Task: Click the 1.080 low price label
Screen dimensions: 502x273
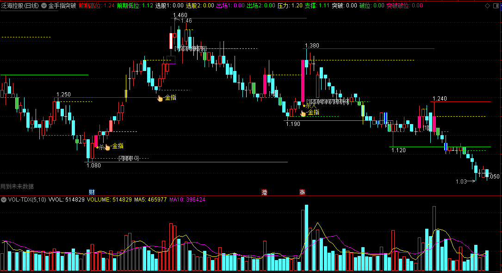Action: click(x=93, y=166)
